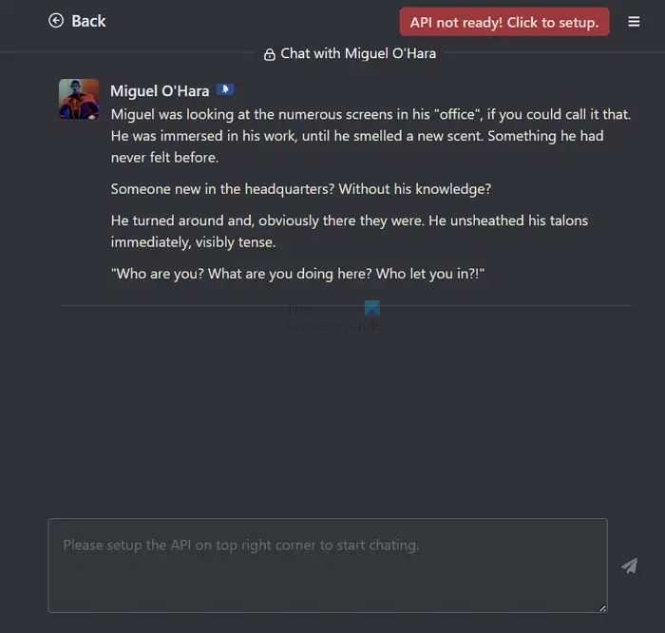Go back using the Back label
This screenshot has height=633, width=665.
(x=88, y=21)
